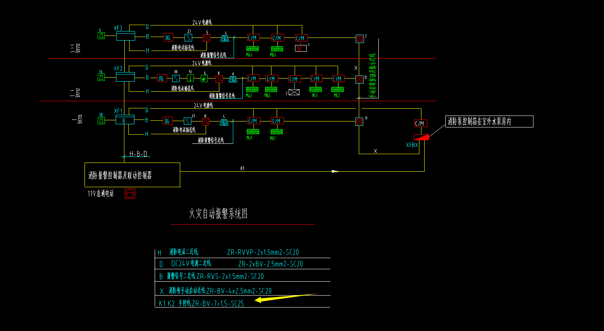Viewport: 604px width, 331px height.
Task: Click the C/M module above Mb1
Action: [277, 121]
